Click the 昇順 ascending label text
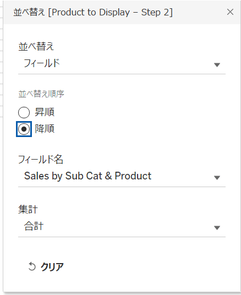 45,112
